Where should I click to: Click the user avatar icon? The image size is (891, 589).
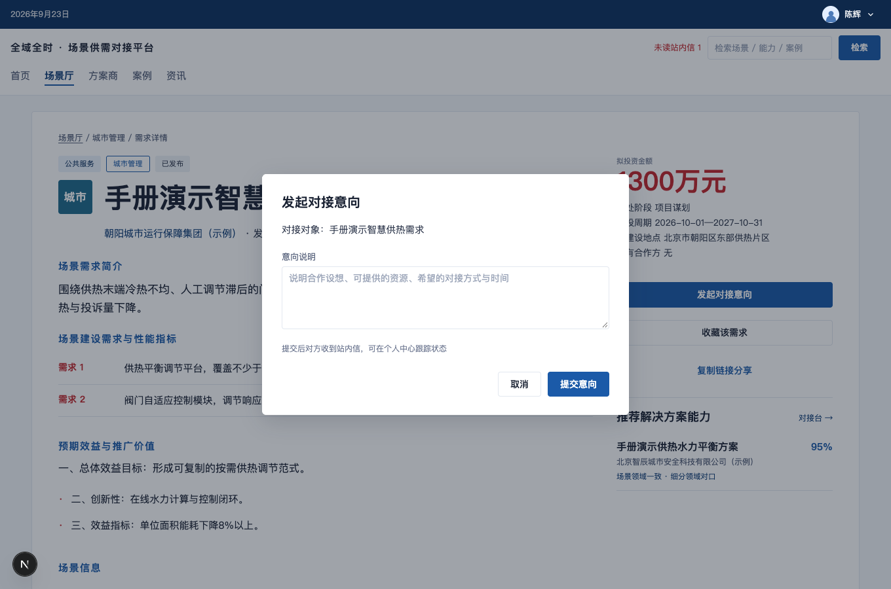(x=831, y=14)
